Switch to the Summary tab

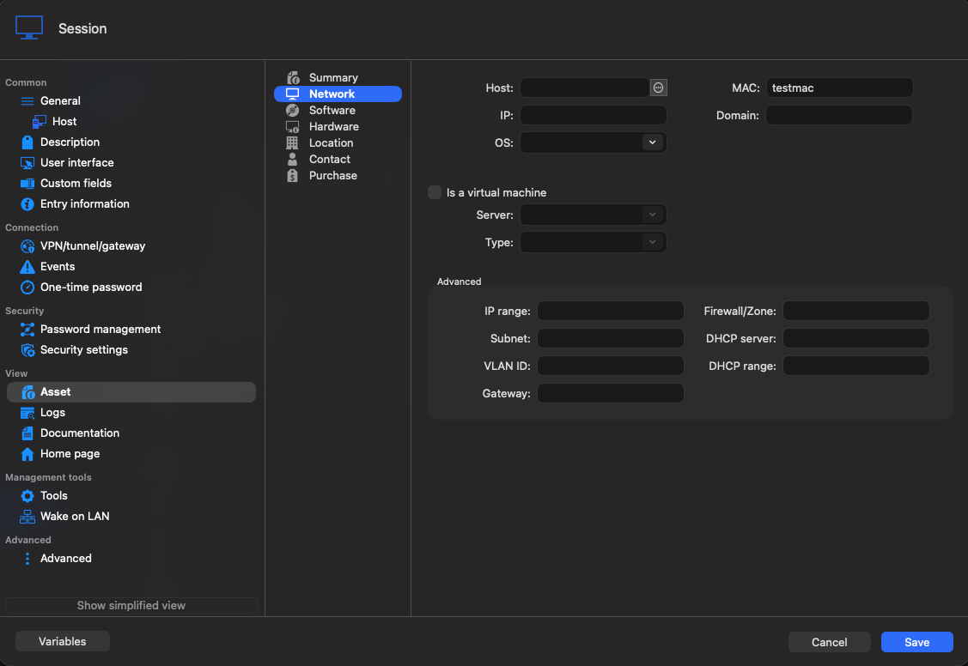(338, 78)
